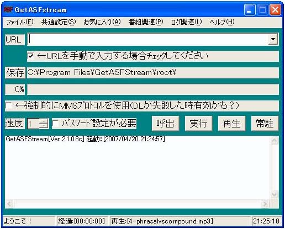Click the log area scroll up arrow
The height and width of the screenshot is (229, 285).
click(275, 141)
